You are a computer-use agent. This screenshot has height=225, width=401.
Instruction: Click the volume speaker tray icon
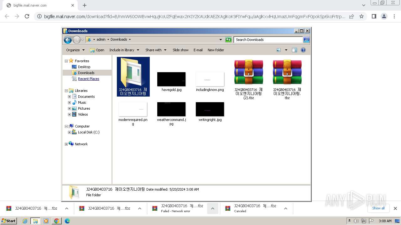(x=356, y=221)
